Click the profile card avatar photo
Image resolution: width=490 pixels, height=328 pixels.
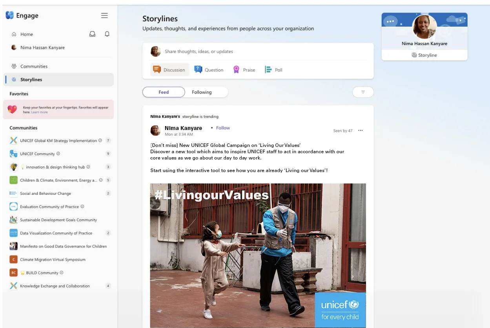pyautogui.click(x=424, y=27)
